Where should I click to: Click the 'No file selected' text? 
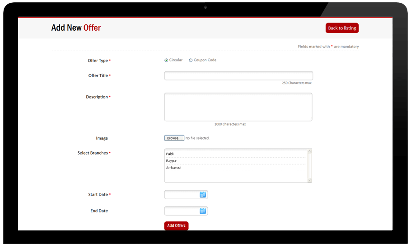click(197, 138)
